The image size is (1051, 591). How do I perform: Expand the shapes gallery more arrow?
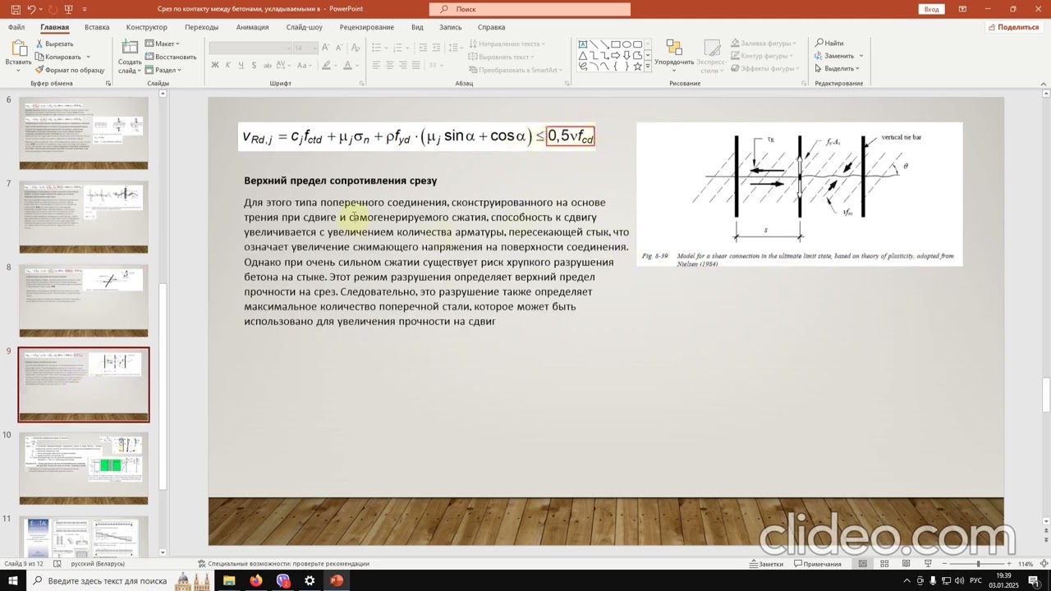click(648, 65)
